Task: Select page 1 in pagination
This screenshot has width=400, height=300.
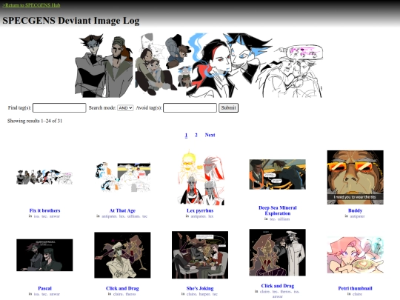Action: [x=186, y=135]
